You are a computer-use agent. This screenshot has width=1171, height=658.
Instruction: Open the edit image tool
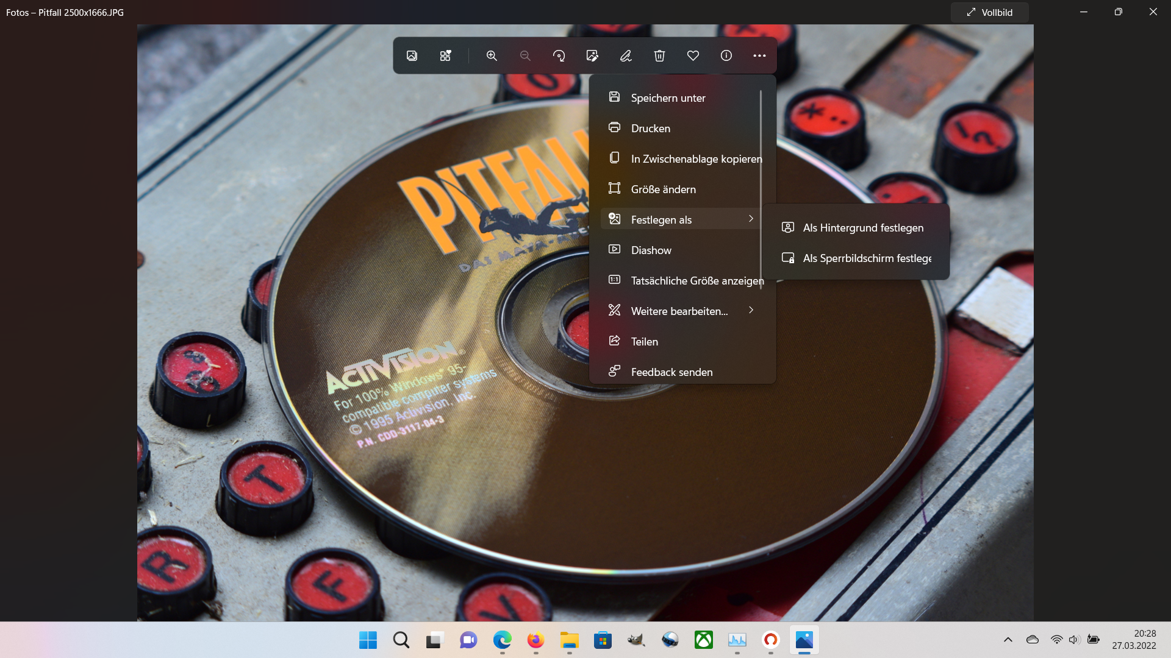[x=592, y=55]
